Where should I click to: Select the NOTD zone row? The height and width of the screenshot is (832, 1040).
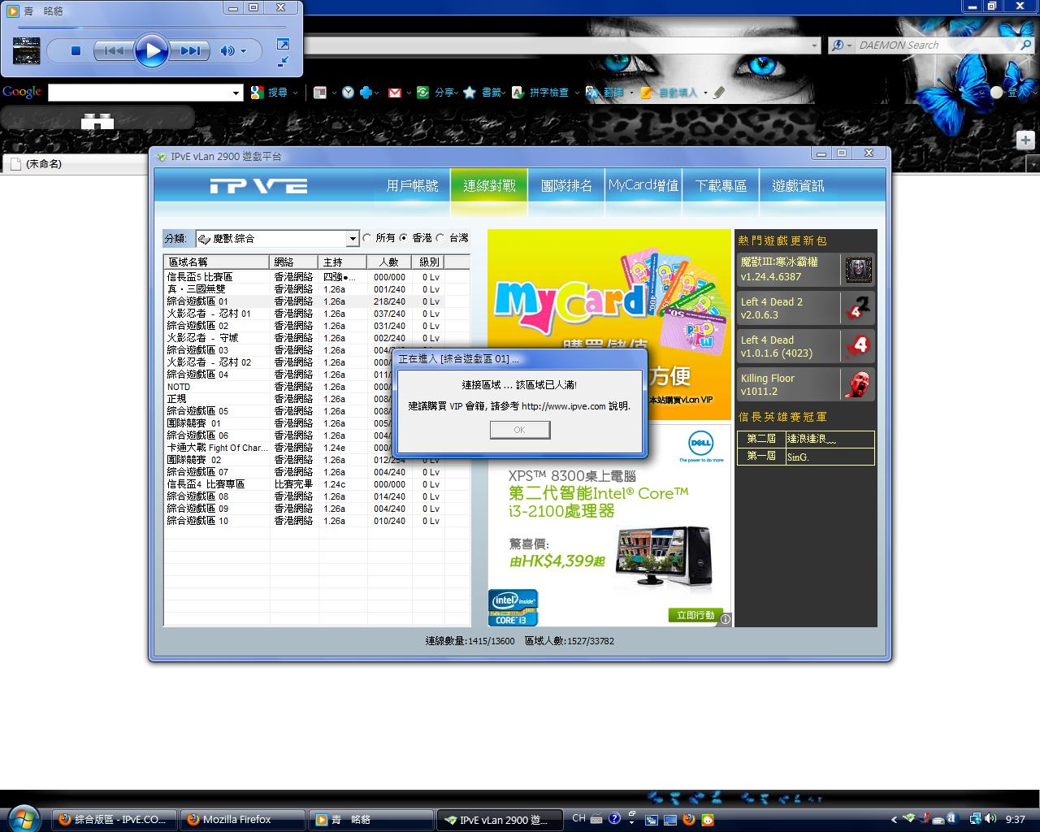[317, 387]
